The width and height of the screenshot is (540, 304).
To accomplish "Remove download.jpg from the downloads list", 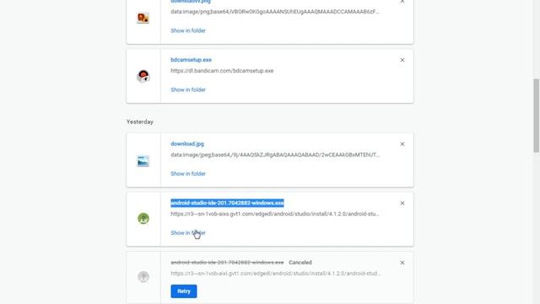I will (x=402, y=144).
